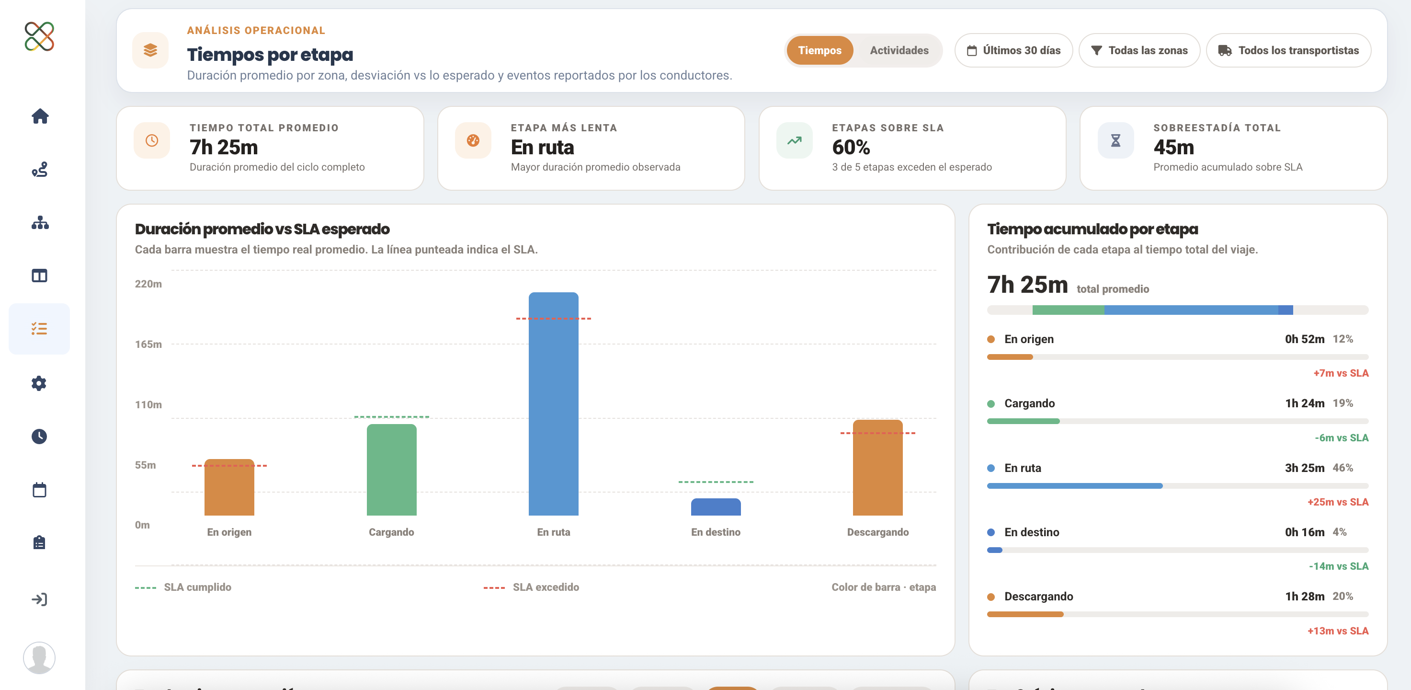
Task: Open the Todos los transportistas filter
Action: pyautogui.click(x=1288, y=50)
